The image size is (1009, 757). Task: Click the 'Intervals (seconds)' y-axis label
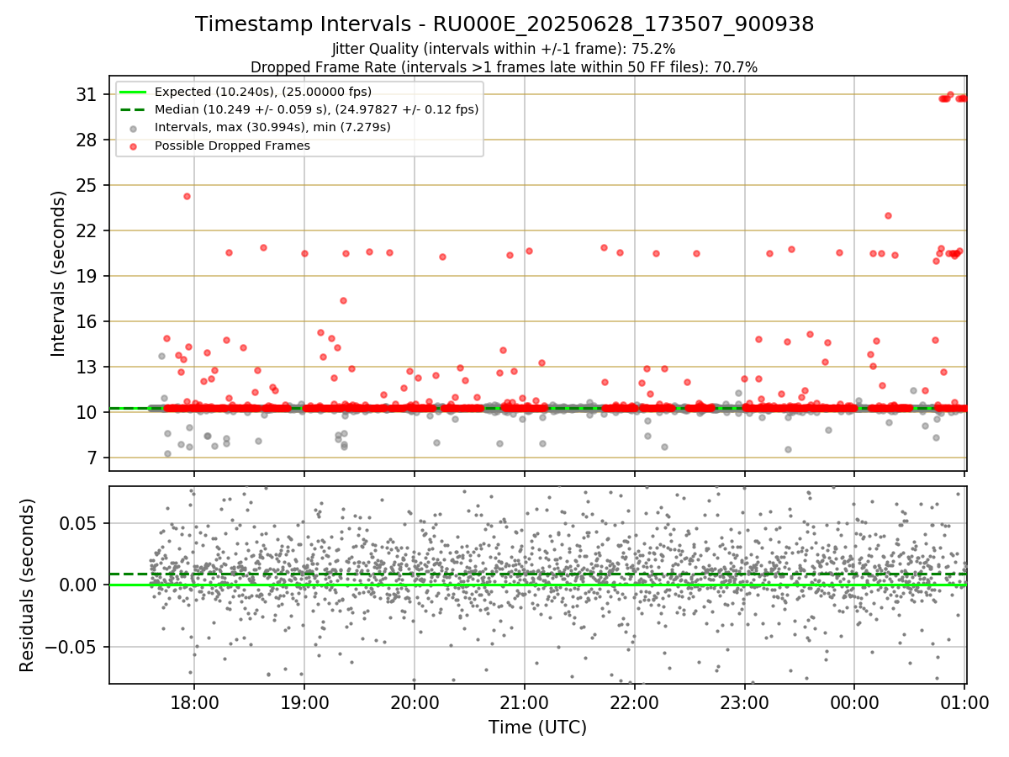click(x=59, y=273)
